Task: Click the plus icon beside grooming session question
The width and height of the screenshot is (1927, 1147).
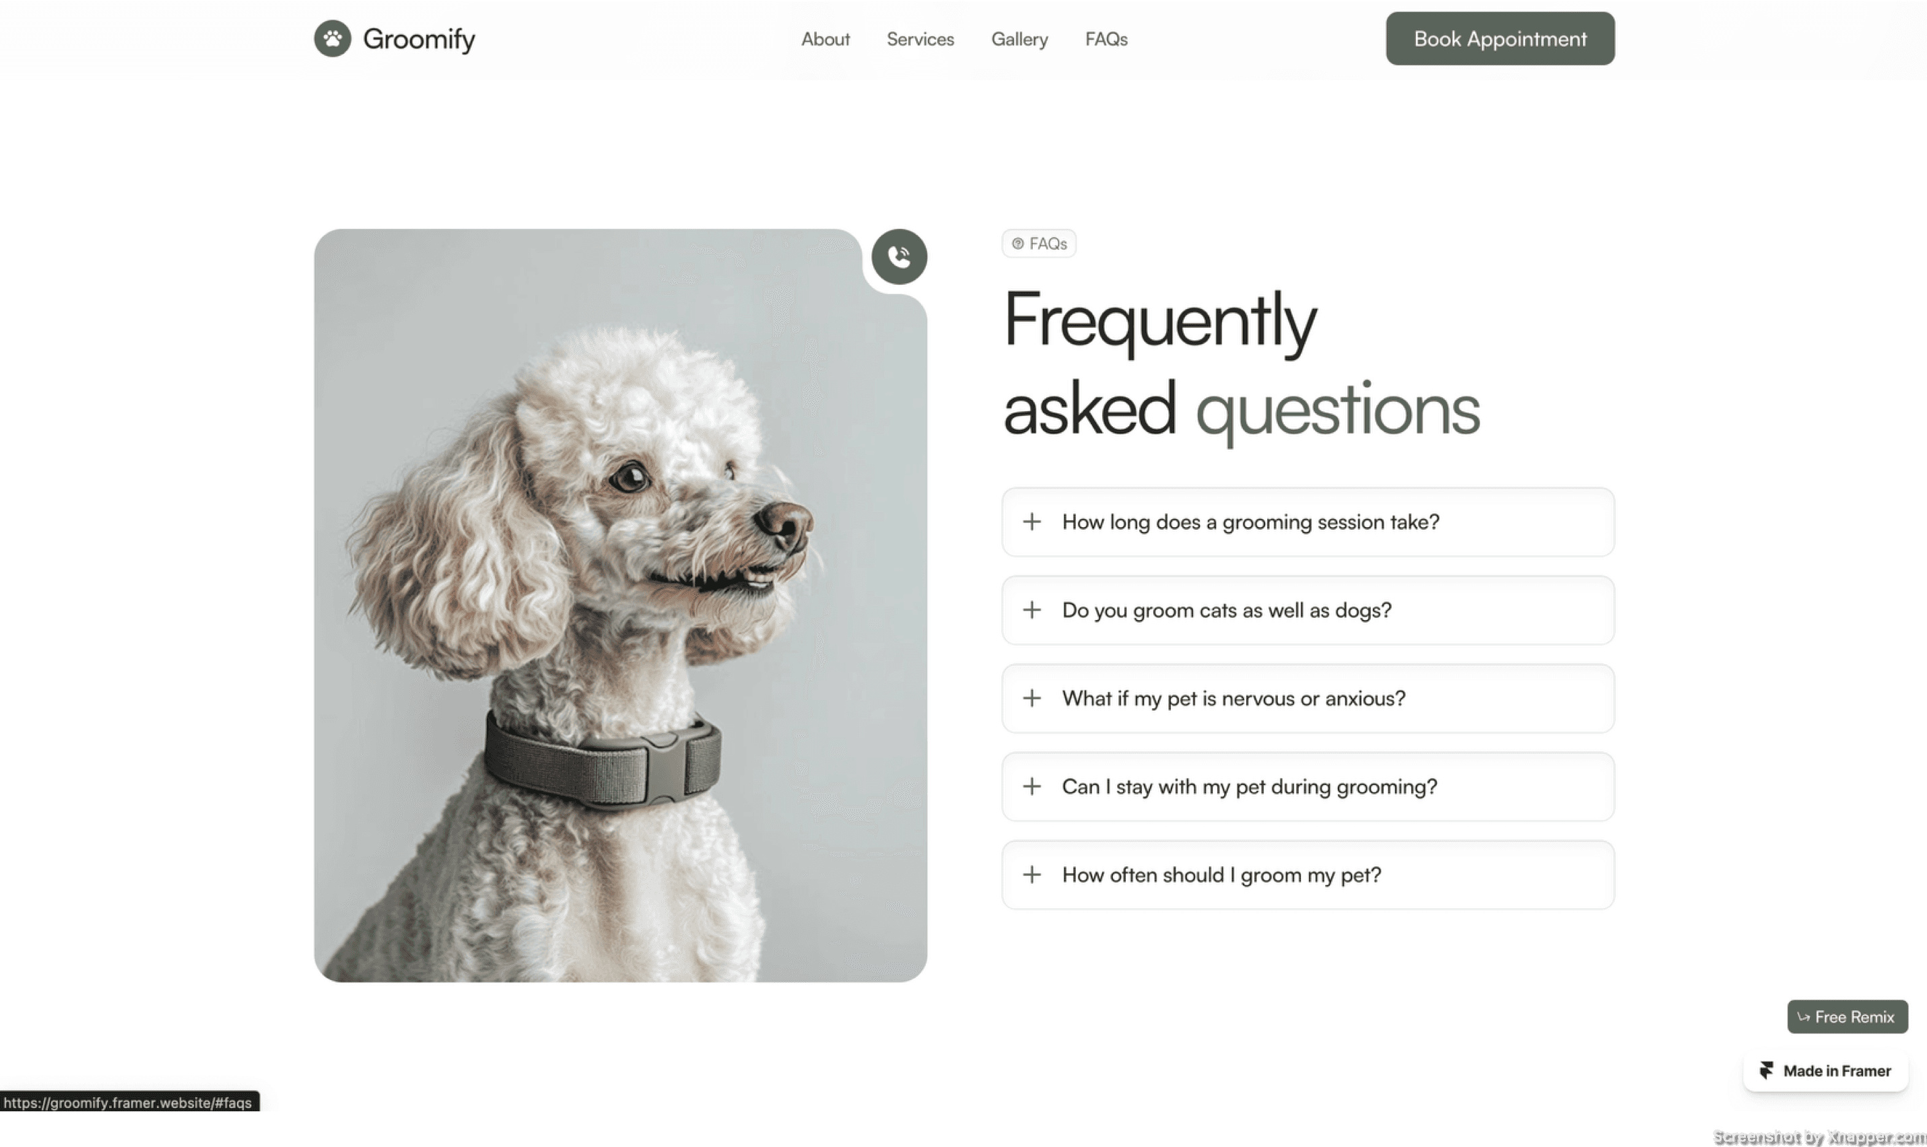Action: (1031, 522)
